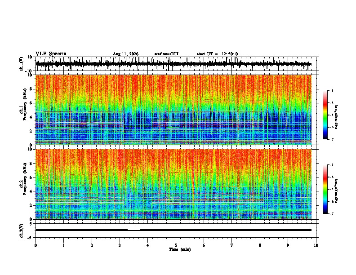Click time axis tick label "3"

(x=120, y=245)
